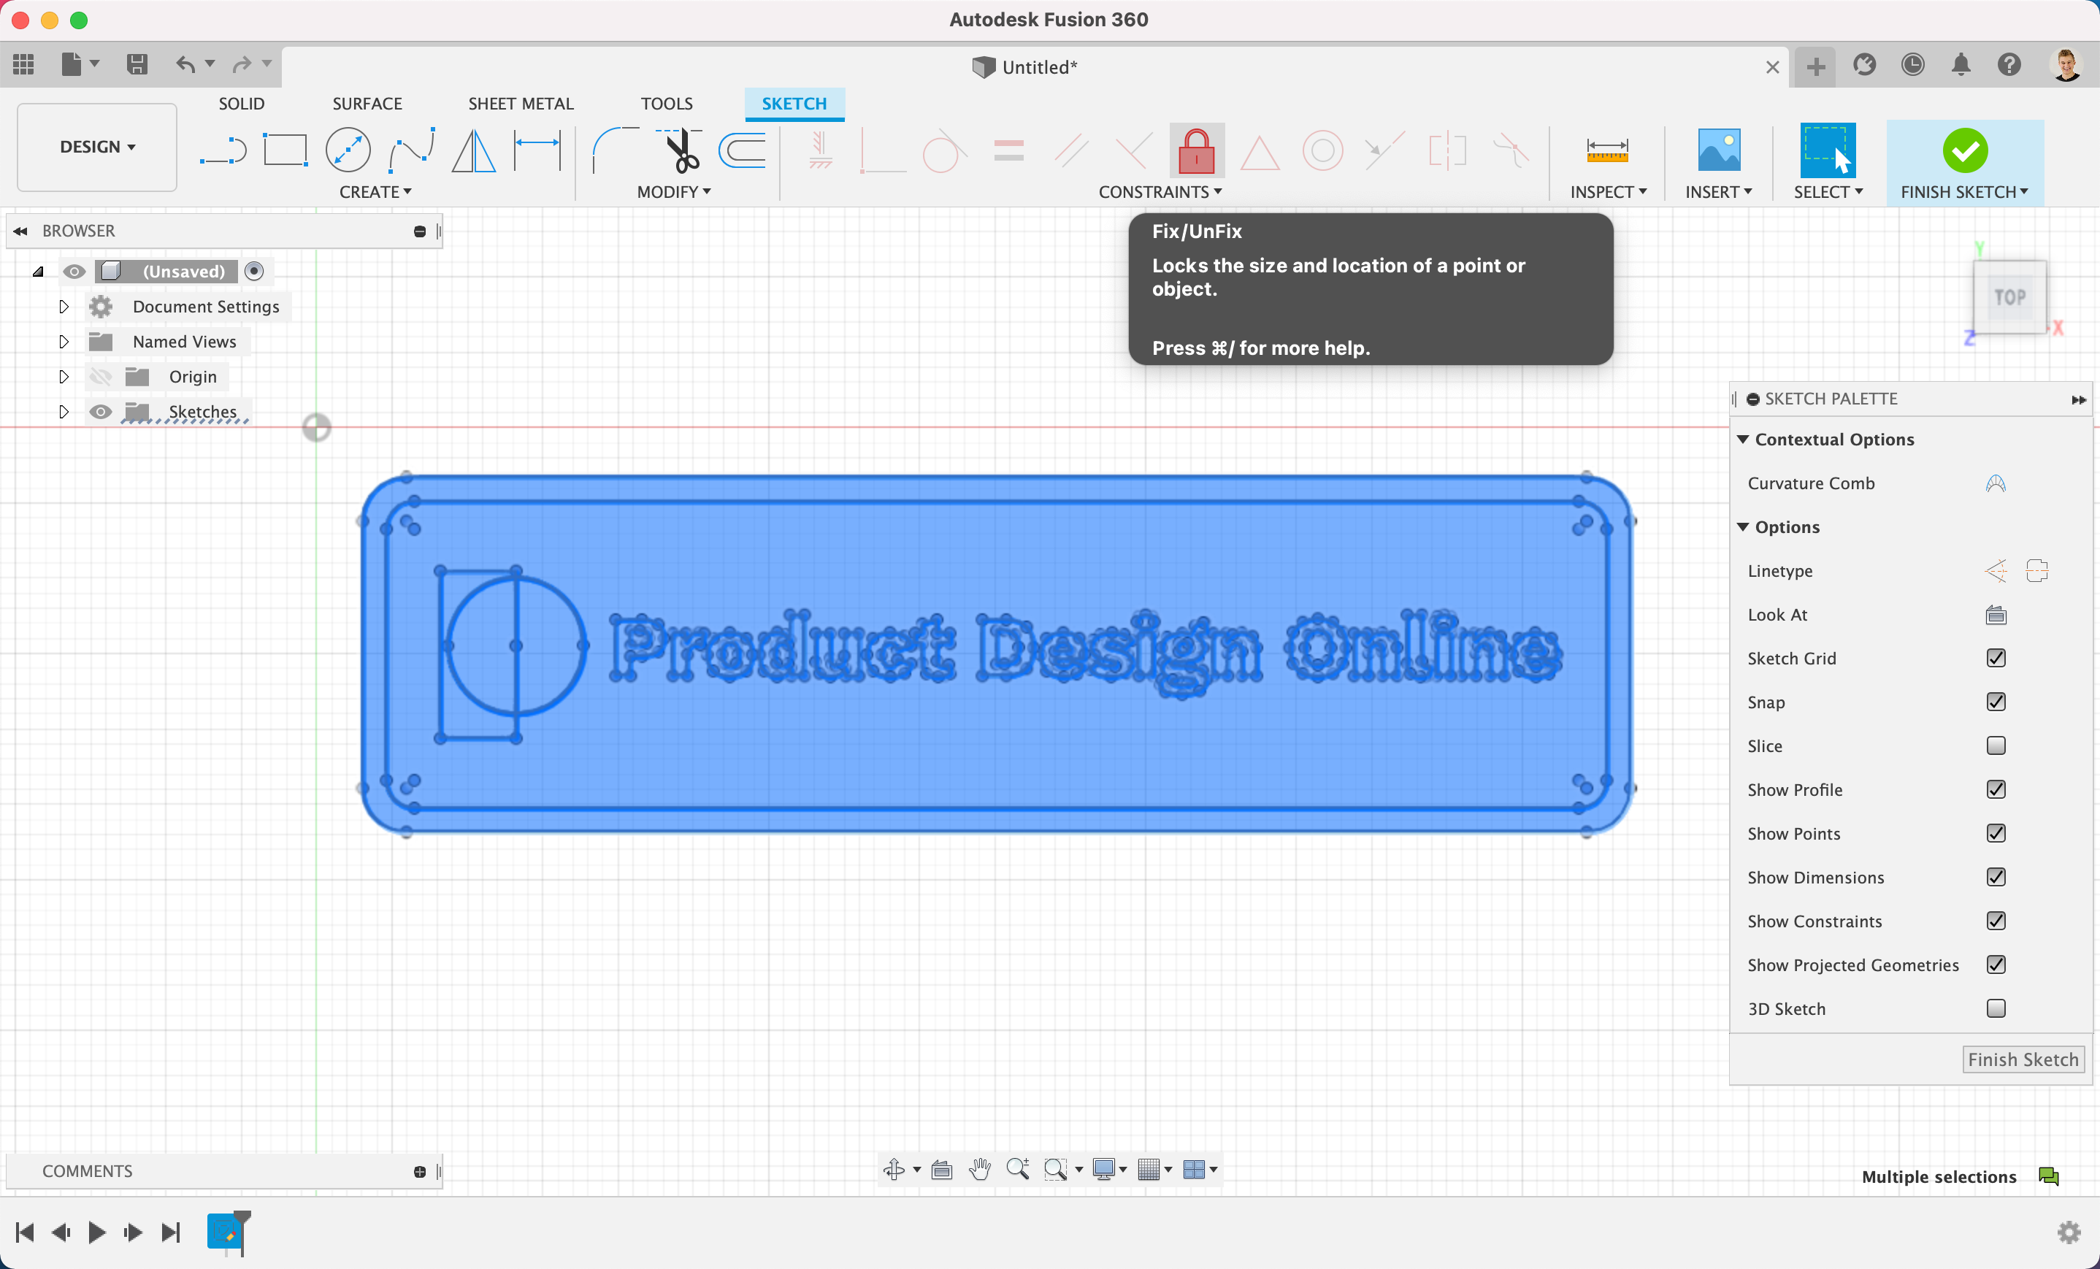Switch to the SHEET METAL tab
Image resolution: width=2100 pixels, height=1269 pixels.
point(520,104)
